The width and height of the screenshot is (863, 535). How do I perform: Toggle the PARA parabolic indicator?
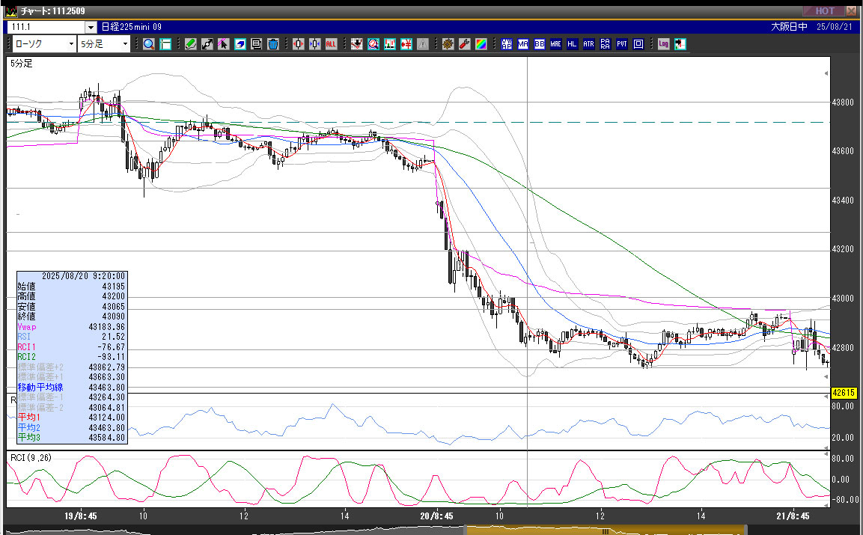click(606, 44)
